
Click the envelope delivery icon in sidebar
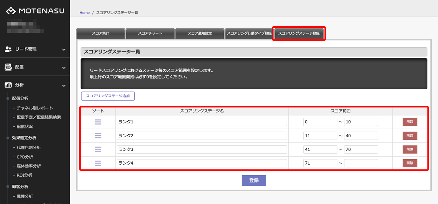8,67
